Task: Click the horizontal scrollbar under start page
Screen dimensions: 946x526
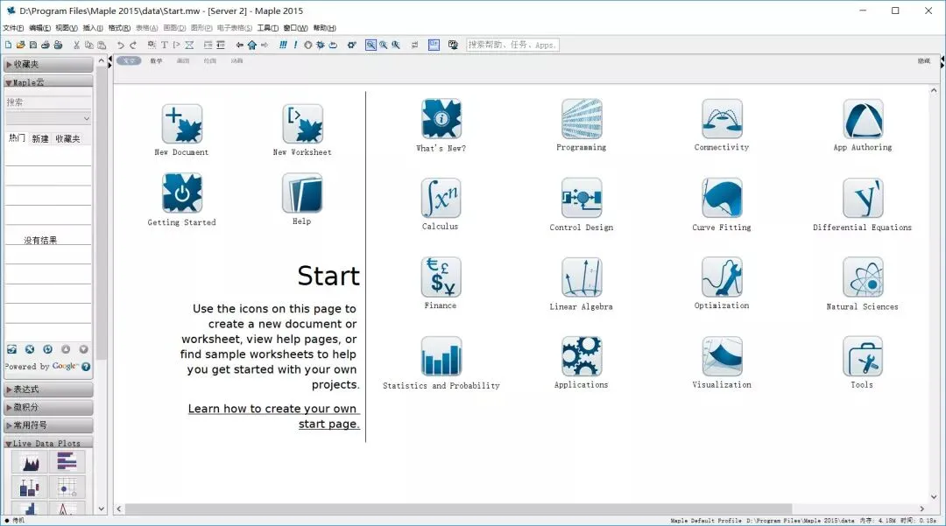Action: 457,508
